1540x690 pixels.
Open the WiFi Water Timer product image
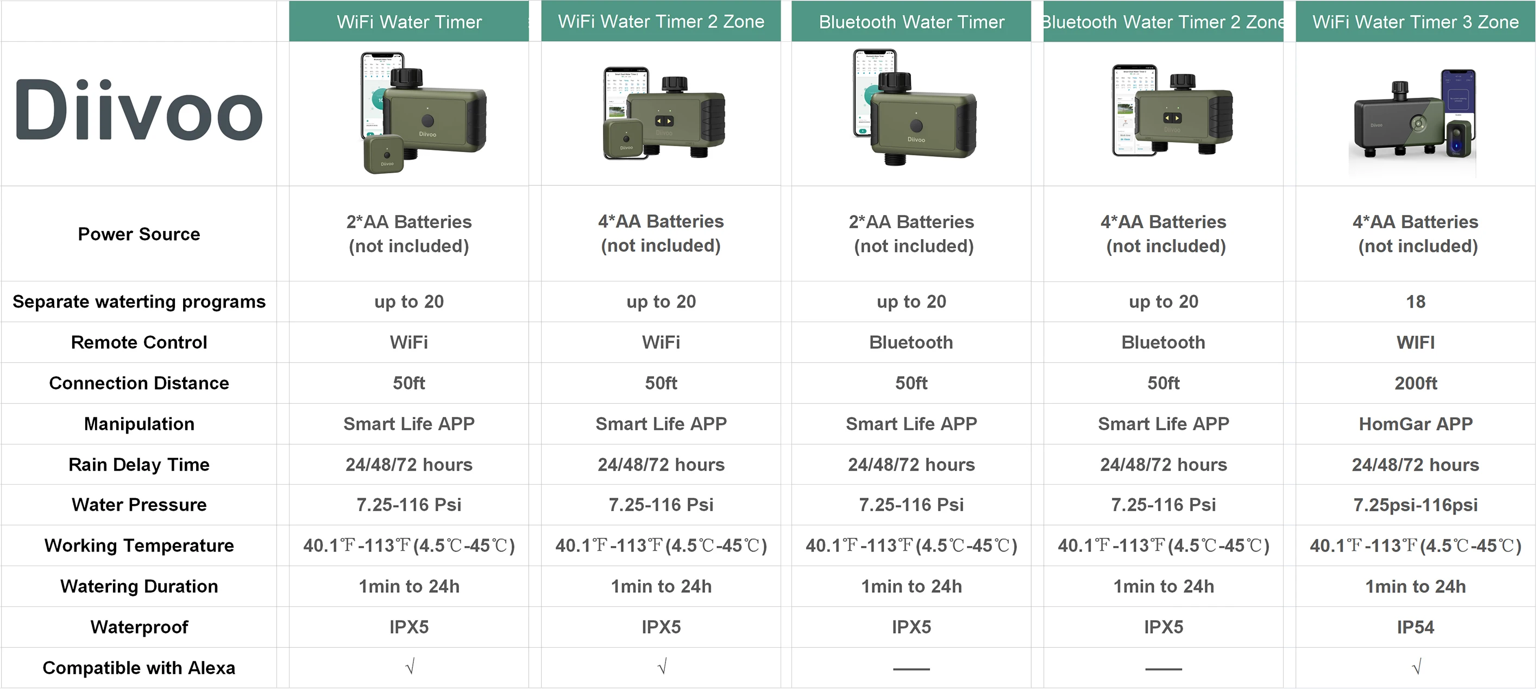click(x=423, y=112)
